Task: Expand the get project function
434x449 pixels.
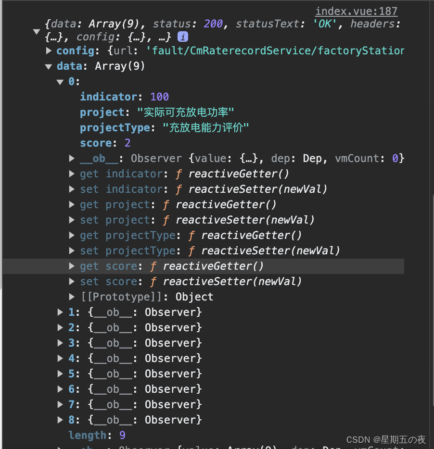Action: tap(72, 204)
